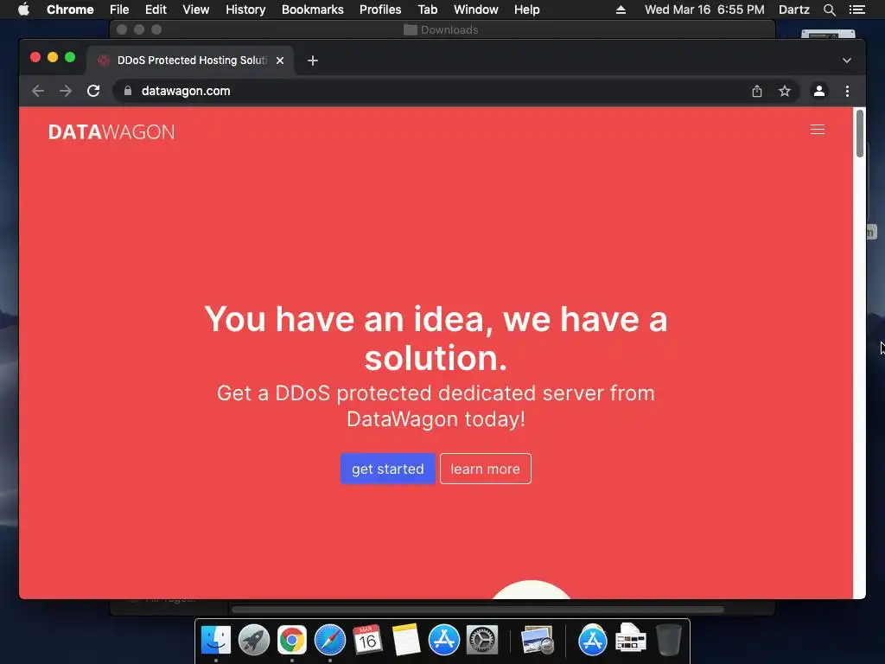The width and height of the screenshot is (885, 664).
Task: Open Calendar from the dock
Action: (367, 641)
